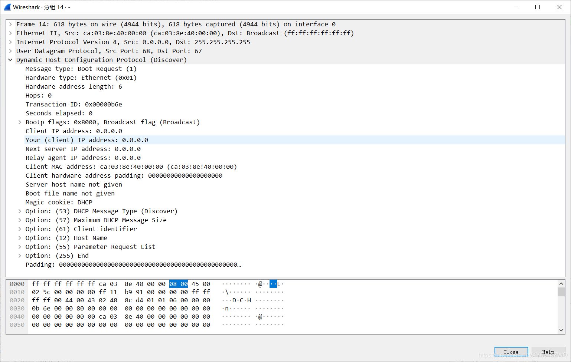This screenshot has height=362, width=571.
Task: Expand Option 61 Client identifier
Action: [x=20, y=229]
